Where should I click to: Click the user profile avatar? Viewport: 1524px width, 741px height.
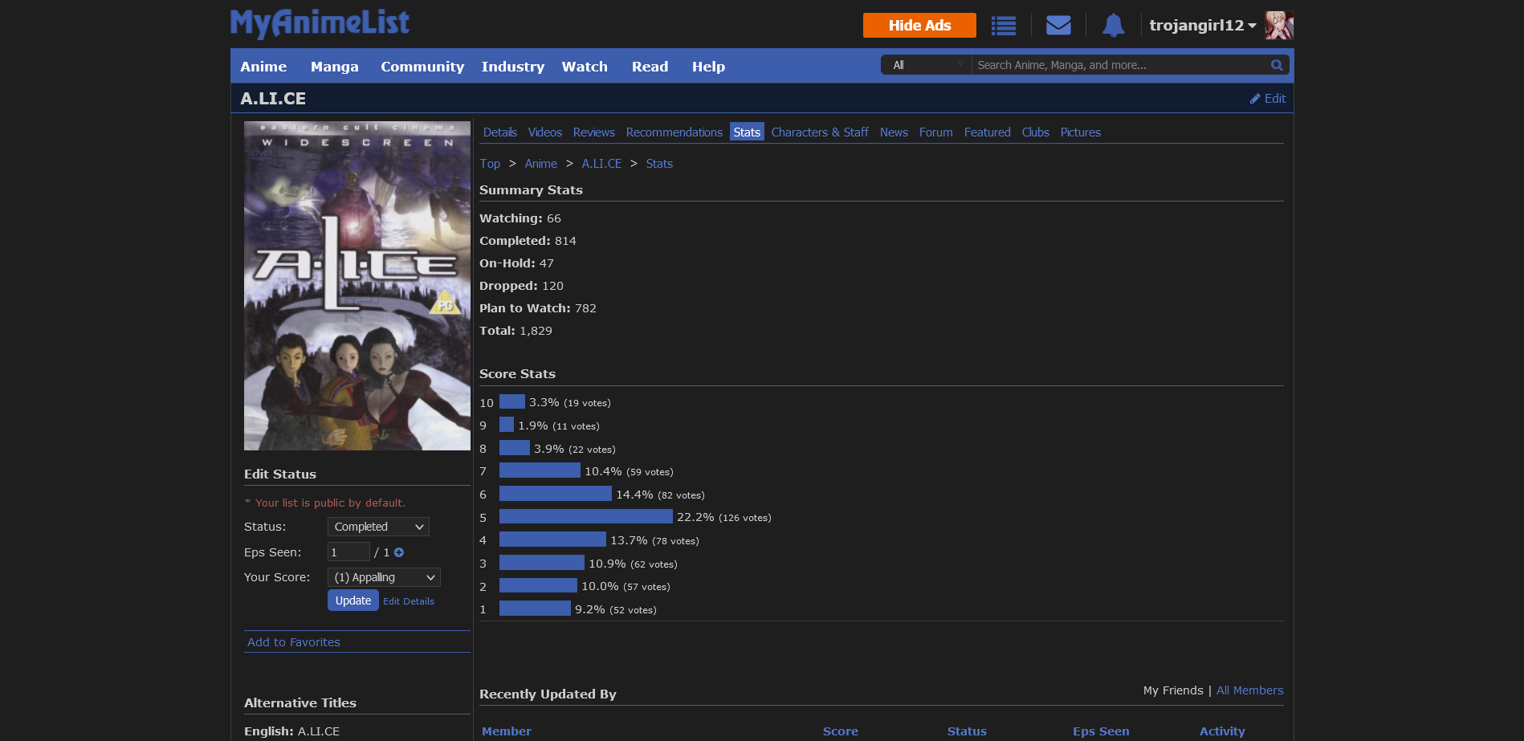(x=1279, y=26)
